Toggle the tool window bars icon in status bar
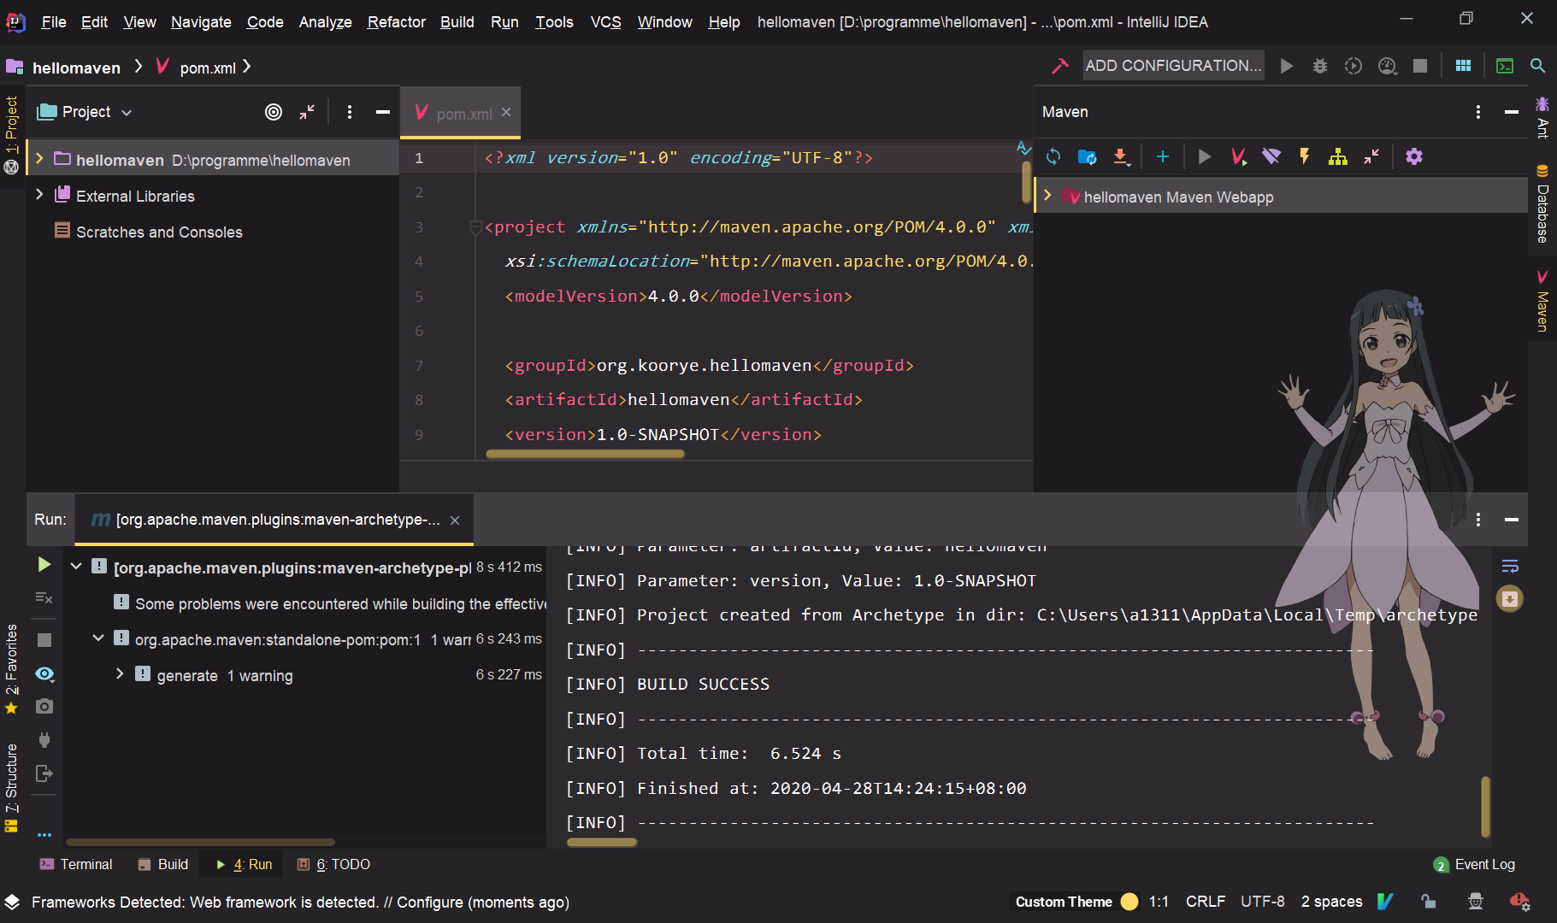 click(x=12, y=902)
